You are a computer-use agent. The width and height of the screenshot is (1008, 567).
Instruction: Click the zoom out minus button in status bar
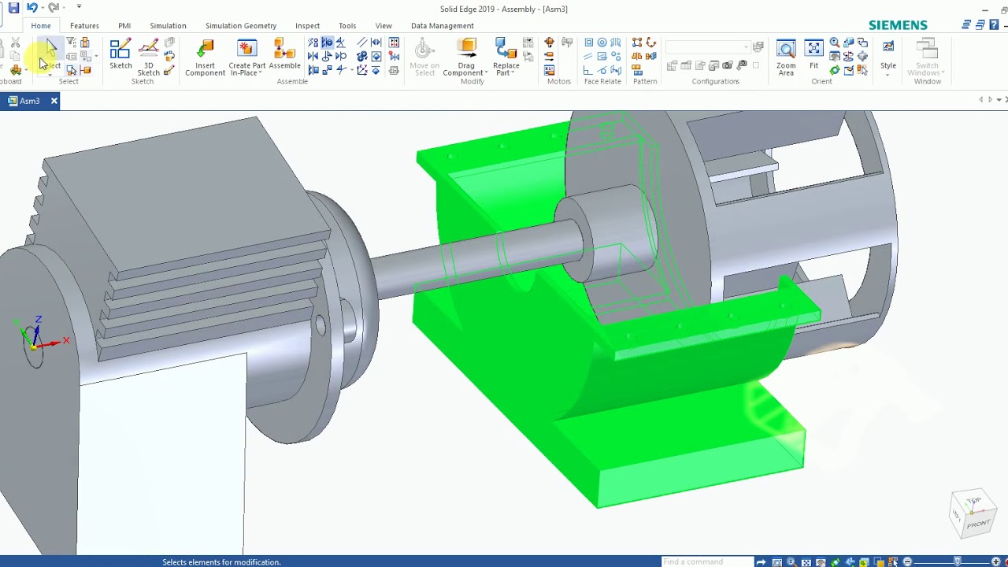point(907,561)
